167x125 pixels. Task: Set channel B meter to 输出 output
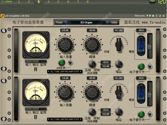pos(36,109)
